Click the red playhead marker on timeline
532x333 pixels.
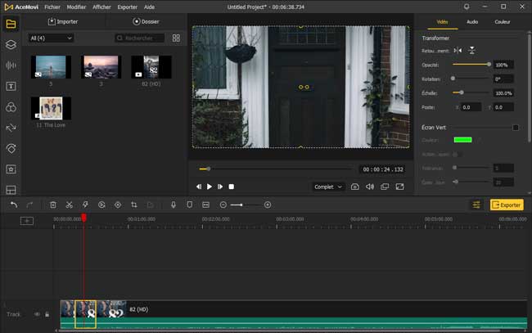point(83,218)
